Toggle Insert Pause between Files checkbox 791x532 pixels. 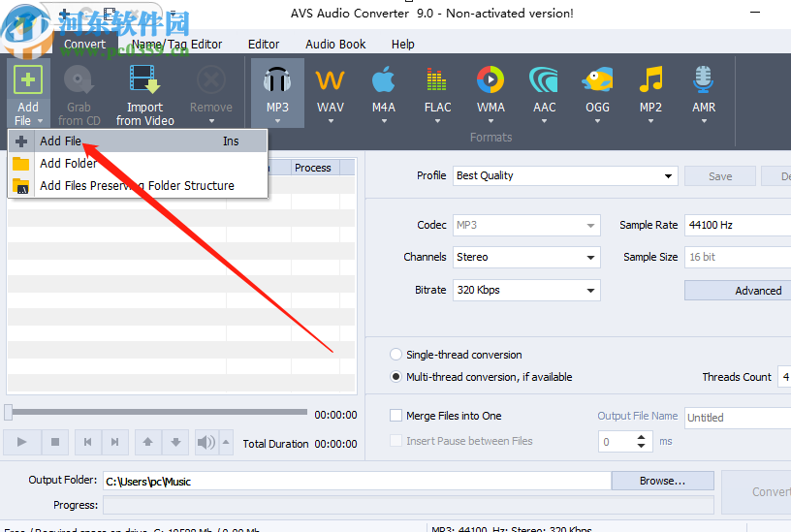[x=396, y=441]
